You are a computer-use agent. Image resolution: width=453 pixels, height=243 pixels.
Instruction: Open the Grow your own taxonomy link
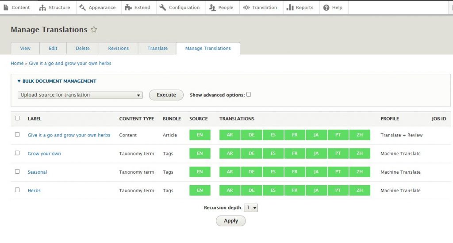pos(44,154)
